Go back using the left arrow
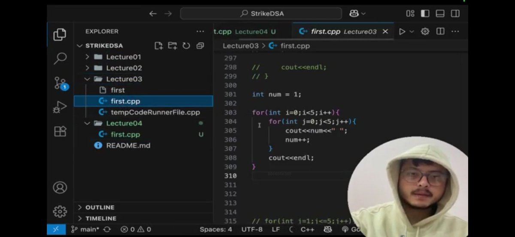515x237 pixels. (x=153, y=14)
